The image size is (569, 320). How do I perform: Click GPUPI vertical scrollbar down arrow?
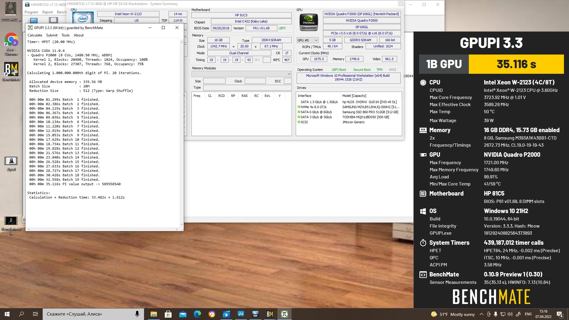pyautogui.click(x=182, y=225)
